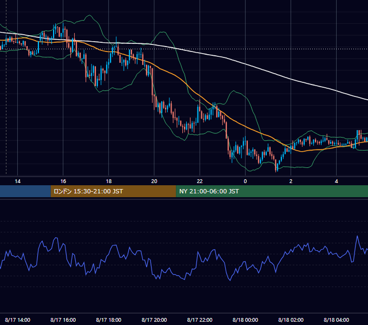The height and width of the screenshot is (325, 368).
Task: Click the 8/18 04:00 time label
Action: (336, 320)
